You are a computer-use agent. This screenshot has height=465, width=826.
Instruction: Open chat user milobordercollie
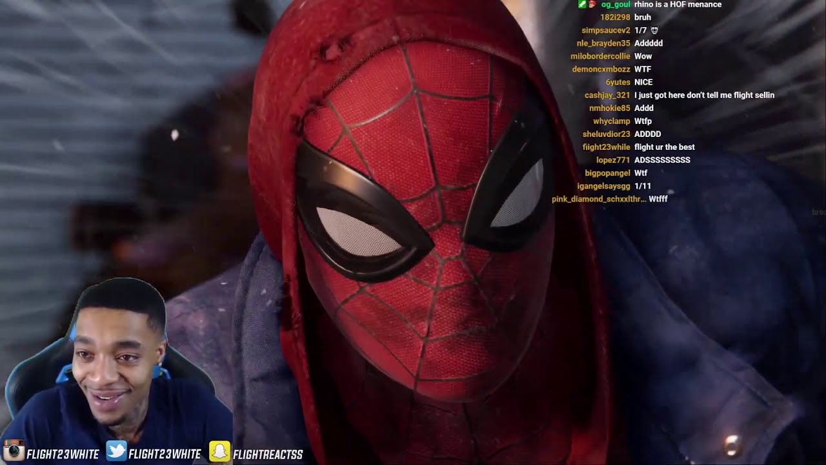(600, 56)
